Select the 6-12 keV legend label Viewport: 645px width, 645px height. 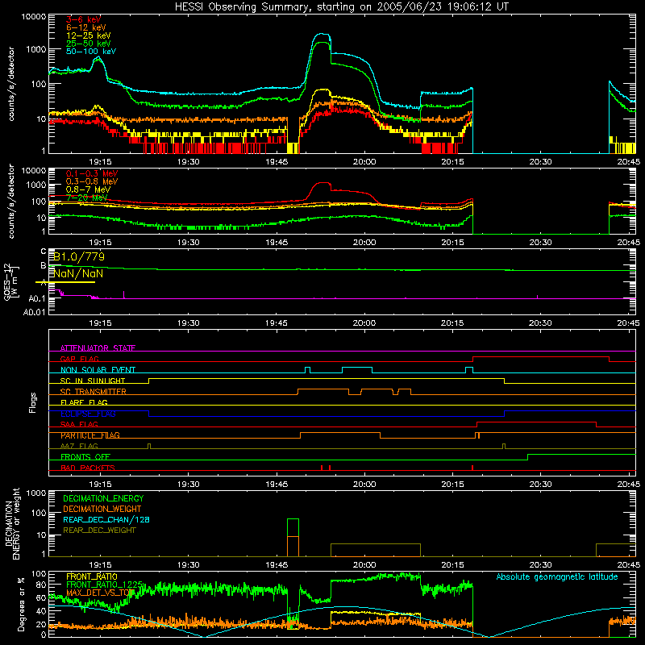86,27
